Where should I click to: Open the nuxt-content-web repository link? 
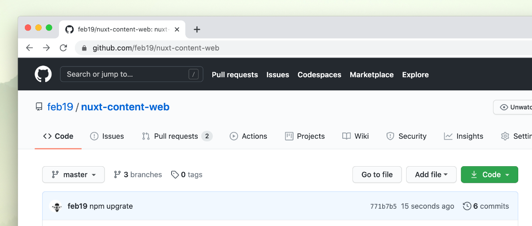[x=125, y=107]
